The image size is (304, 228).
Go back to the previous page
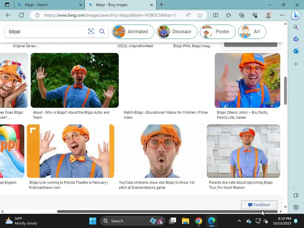(8, 15)
